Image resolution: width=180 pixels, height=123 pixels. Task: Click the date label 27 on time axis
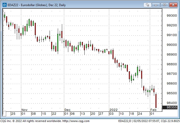point(101,114)
